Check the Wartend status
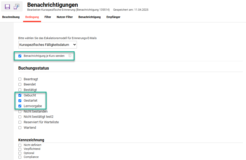The height and width of the screenshot is (160, 246). pos(20,127)
